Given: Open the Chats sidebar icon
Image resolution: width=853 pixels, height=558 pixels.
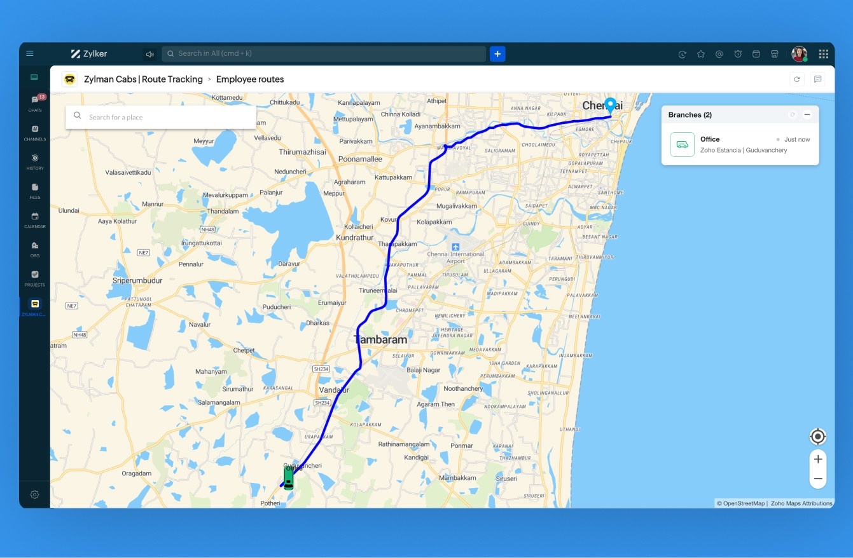Looking at the screenshot, I should (34, 100).
